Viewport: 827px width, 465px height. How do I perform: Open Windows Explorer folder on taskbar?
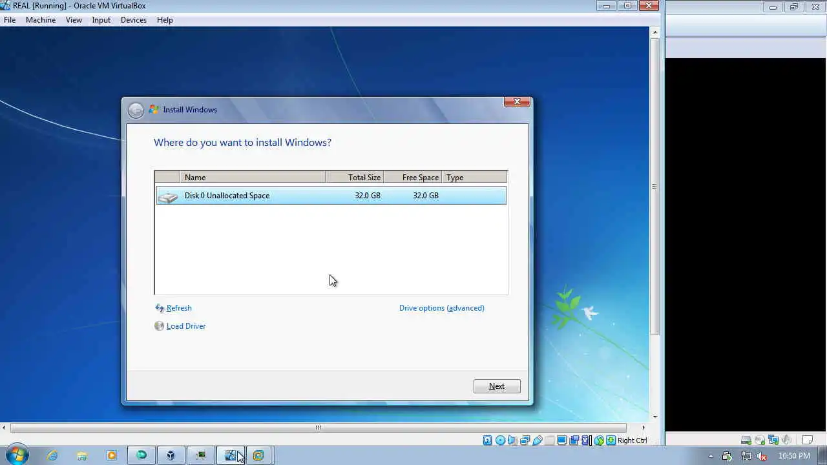[x=82, y=455]
